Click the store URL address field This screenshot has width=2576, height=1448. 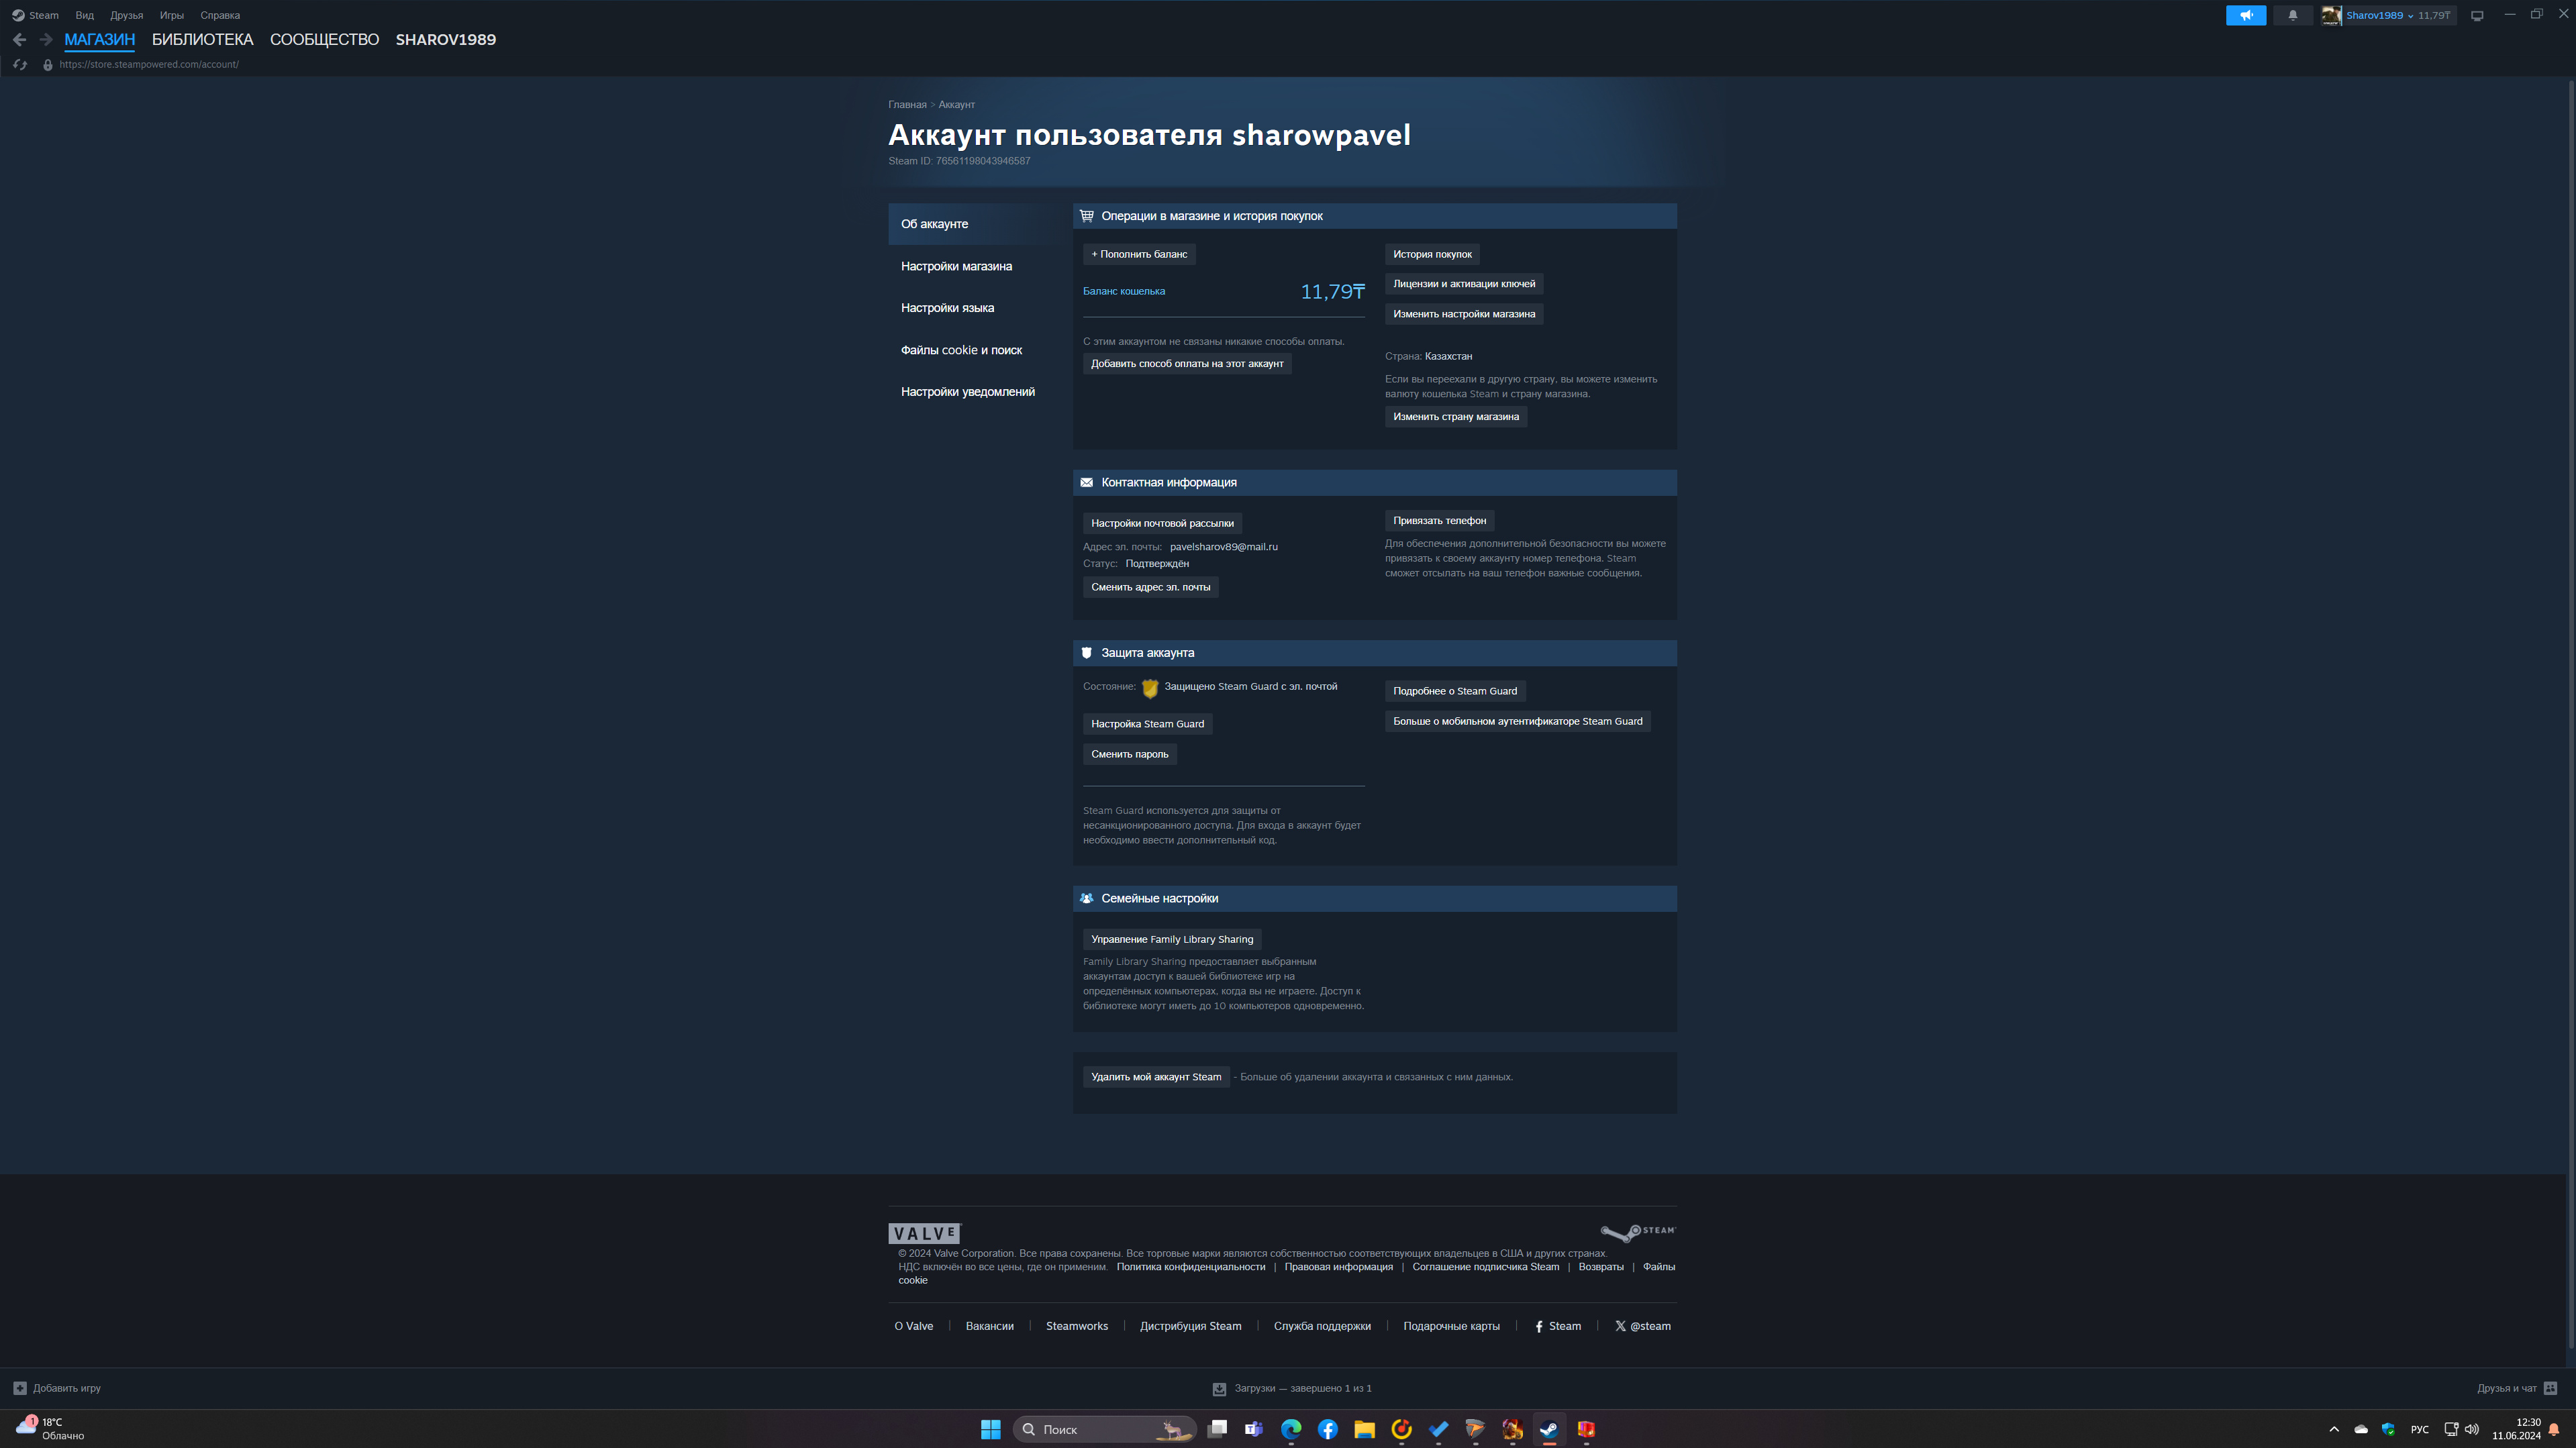click(x=149, y=65)
